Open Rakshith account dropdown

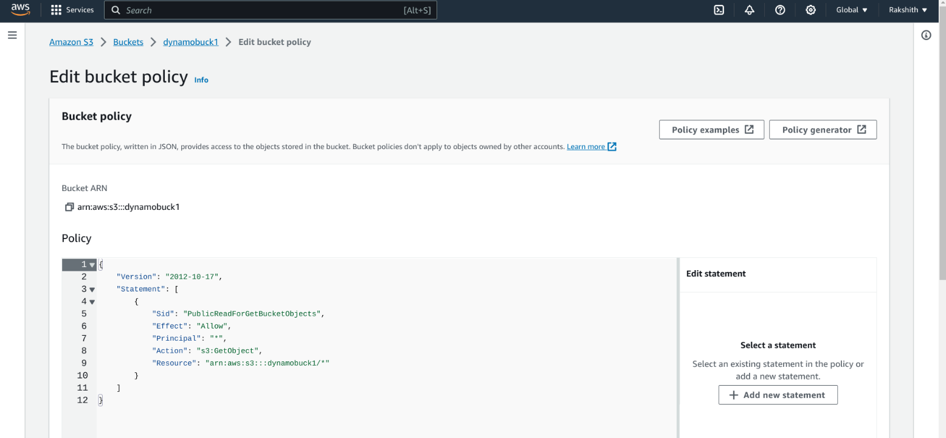(908, 10)
